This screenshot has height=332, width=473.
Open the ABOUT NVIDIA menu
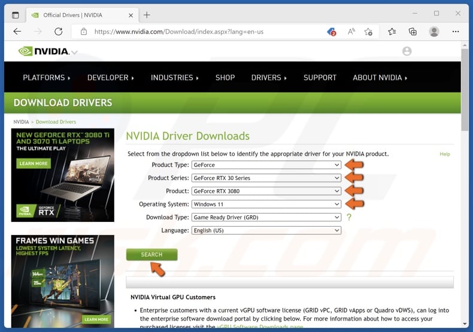380,77
